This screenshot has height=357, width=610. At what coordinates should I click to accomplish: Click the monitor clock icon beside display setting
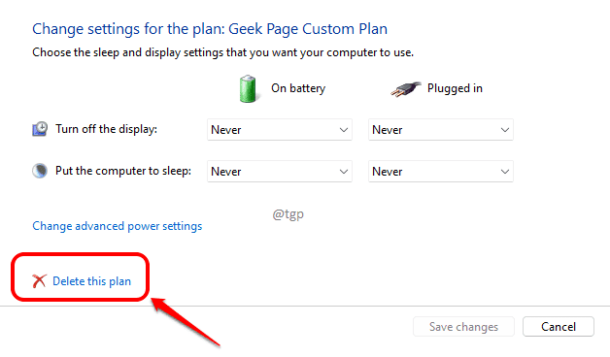coord(40,129)
